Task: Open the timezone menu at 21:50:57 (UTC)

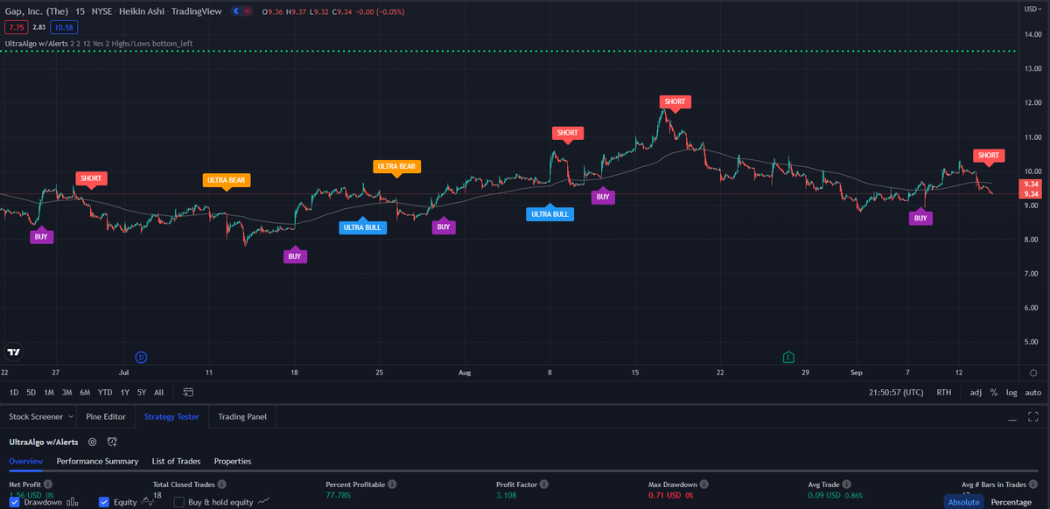Action: pos(896,393)
